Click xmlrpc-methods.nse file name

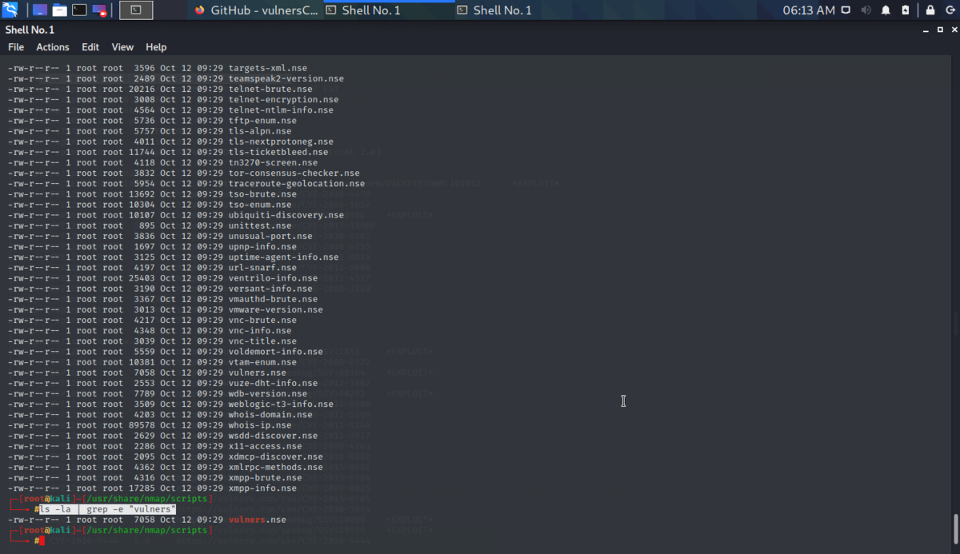coord(275,467)
